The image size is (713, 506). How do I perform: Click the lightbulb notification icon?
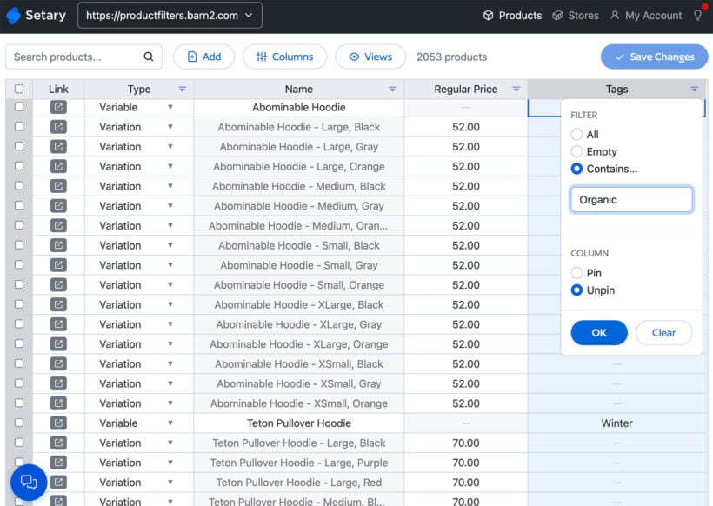pyautogui.click(x=697, y=16)
